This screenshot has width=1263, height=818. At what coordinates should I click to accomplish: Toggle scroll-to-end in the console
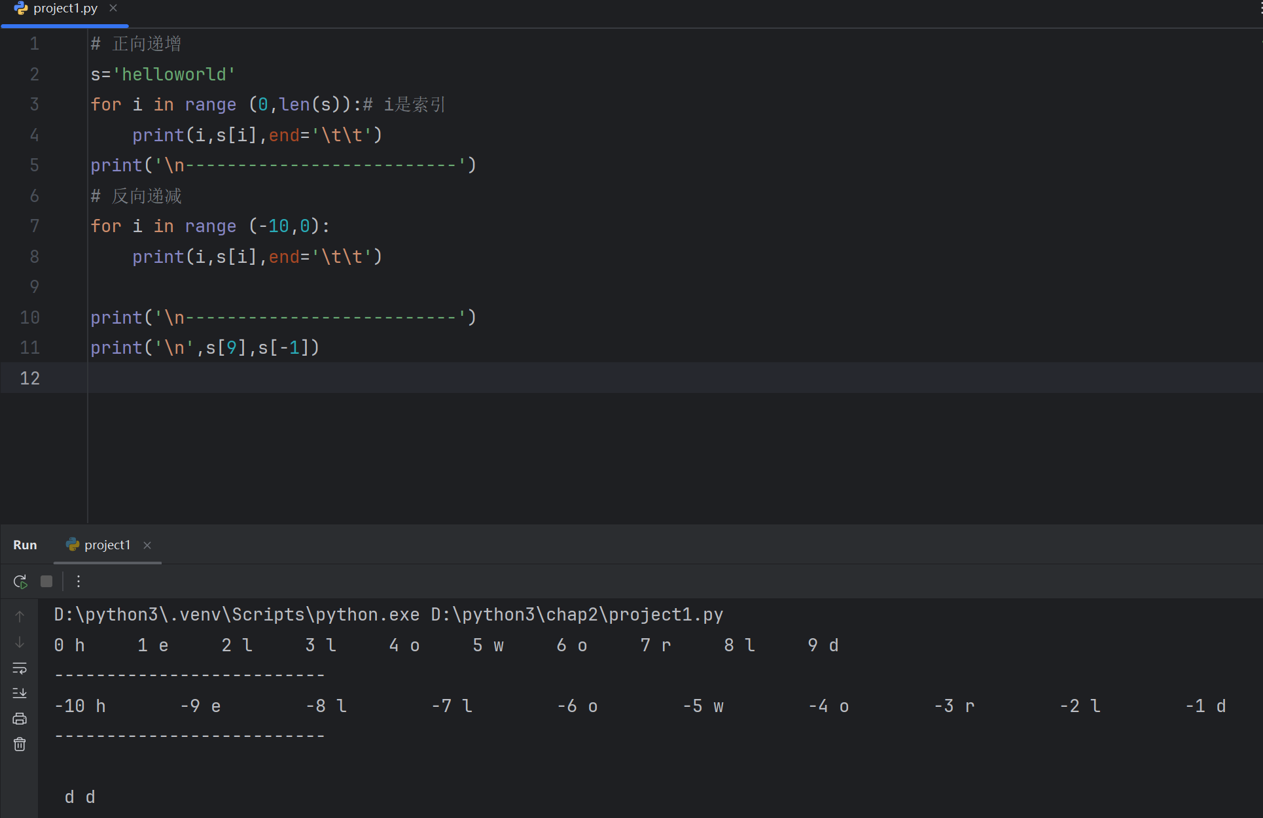(x=20, y=693)
